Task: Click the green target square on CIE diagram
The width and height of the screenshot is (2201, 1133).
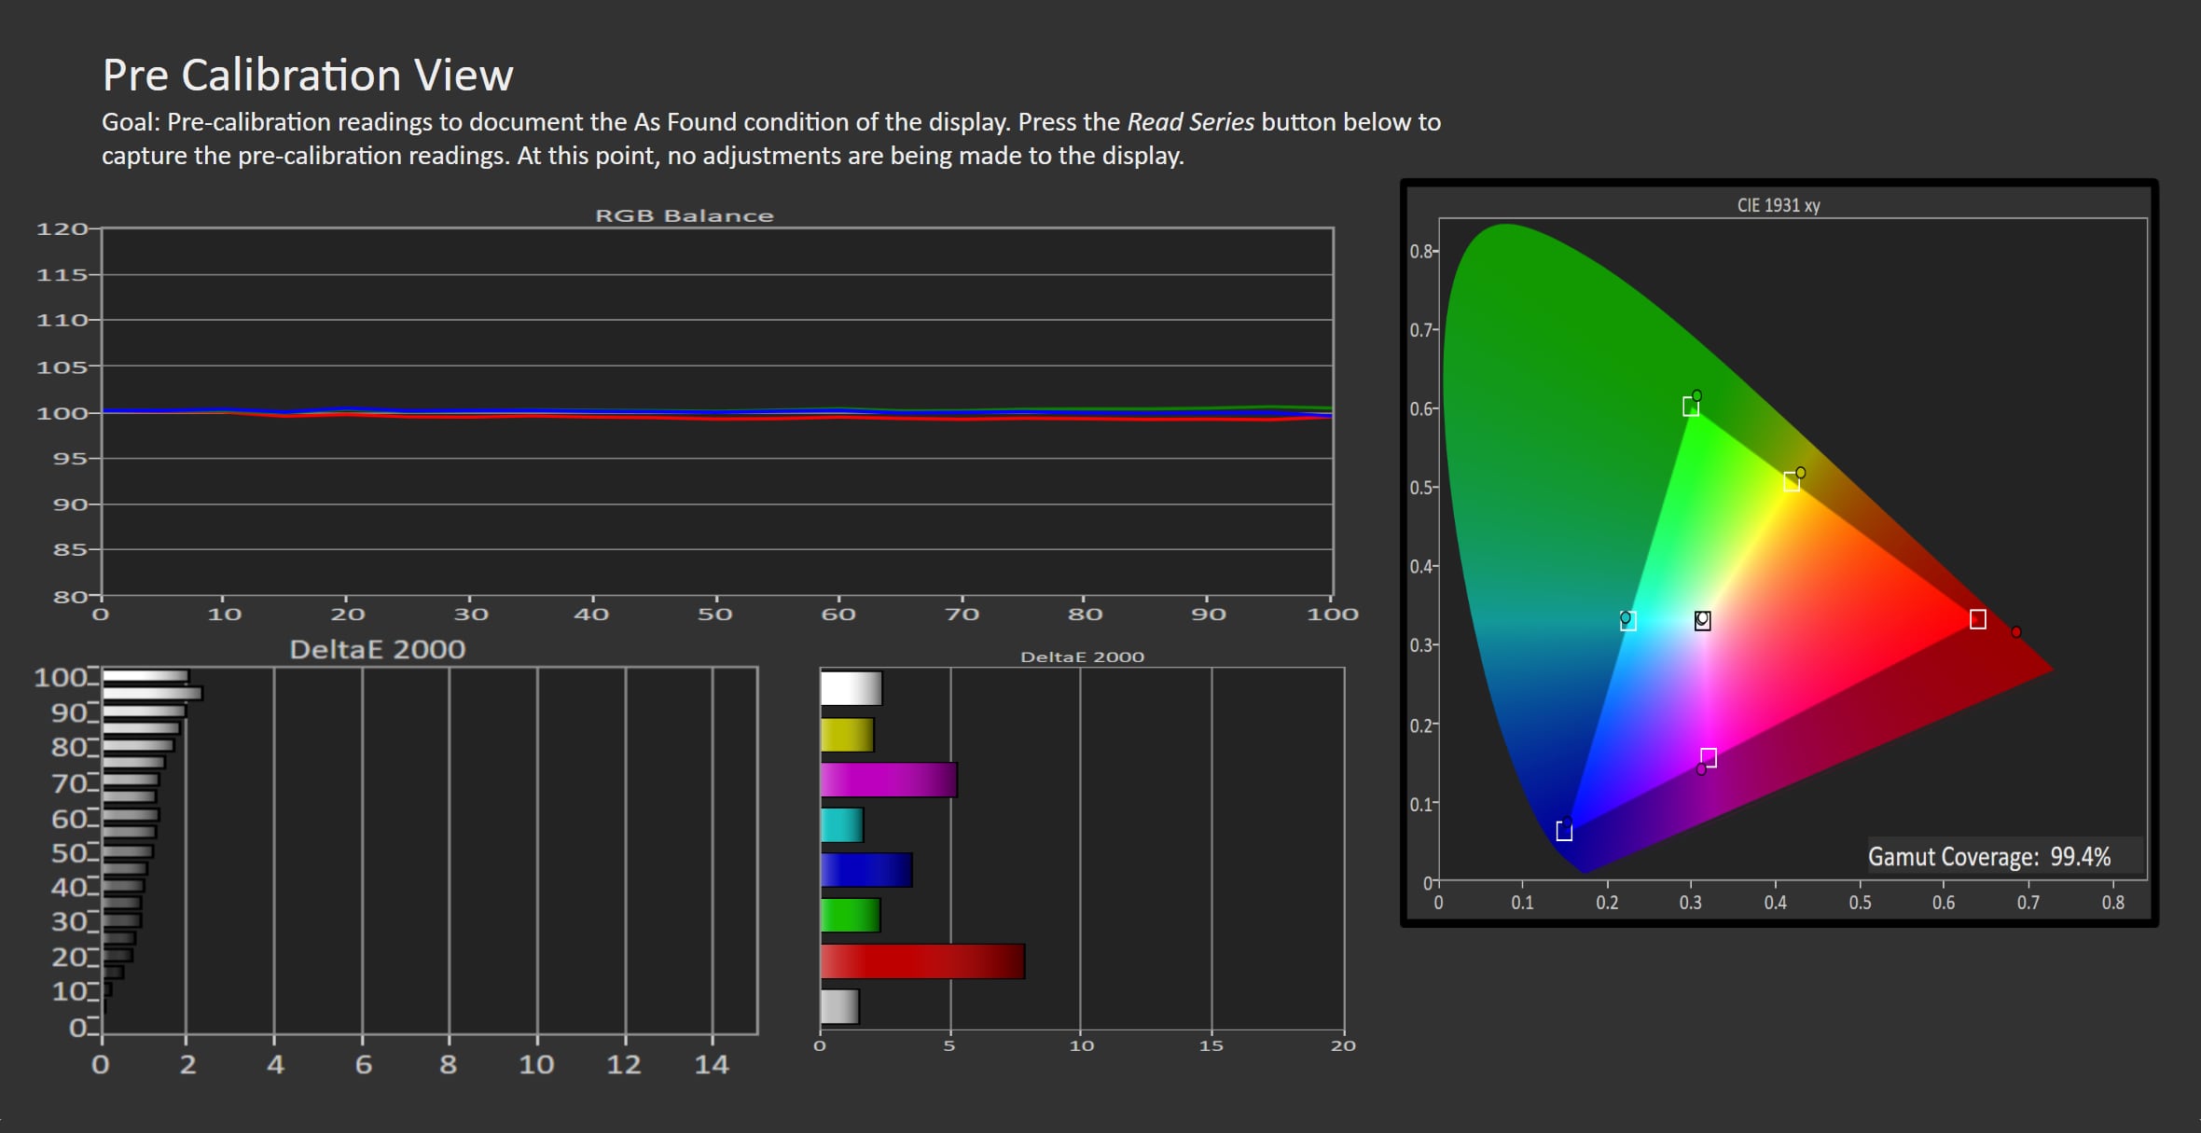Action: coord(1690,407)
